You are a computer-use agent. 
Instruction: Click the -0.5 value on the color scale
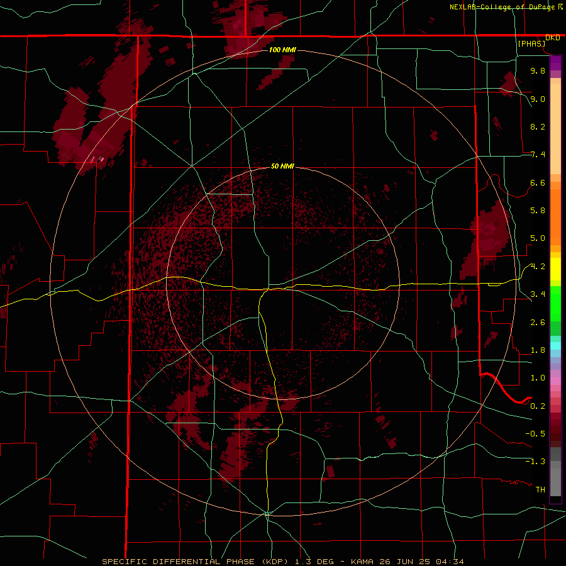click(x=535, y=433)
